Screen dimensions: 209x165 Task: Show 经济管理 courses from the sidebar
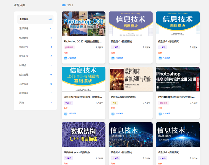coord(35,75)
